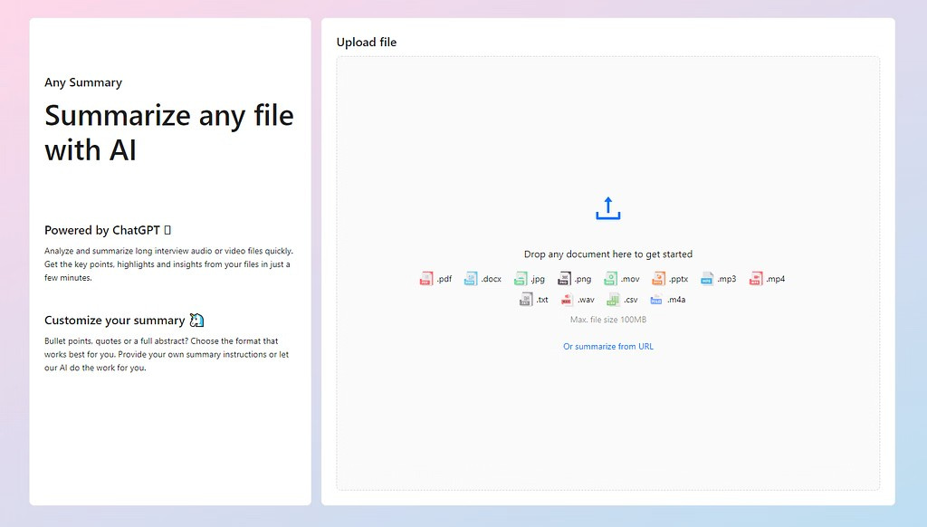Click 'Drop any document here to get started'

pyautogui.click(x=607, y=254)
